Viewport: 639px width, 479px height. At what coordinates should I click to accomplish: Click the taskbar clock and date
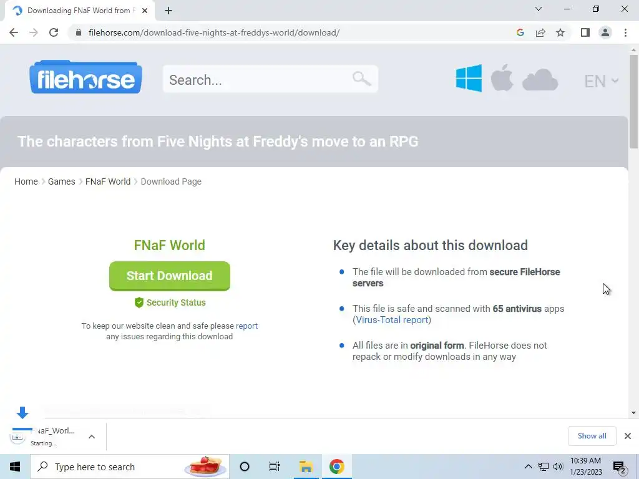pyautogui.click(x=585, y=467)
